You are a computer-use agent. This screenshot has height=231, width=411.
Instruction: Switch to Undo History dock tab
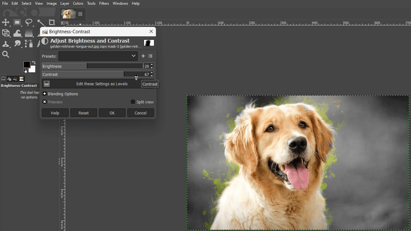tap(15, 79)
